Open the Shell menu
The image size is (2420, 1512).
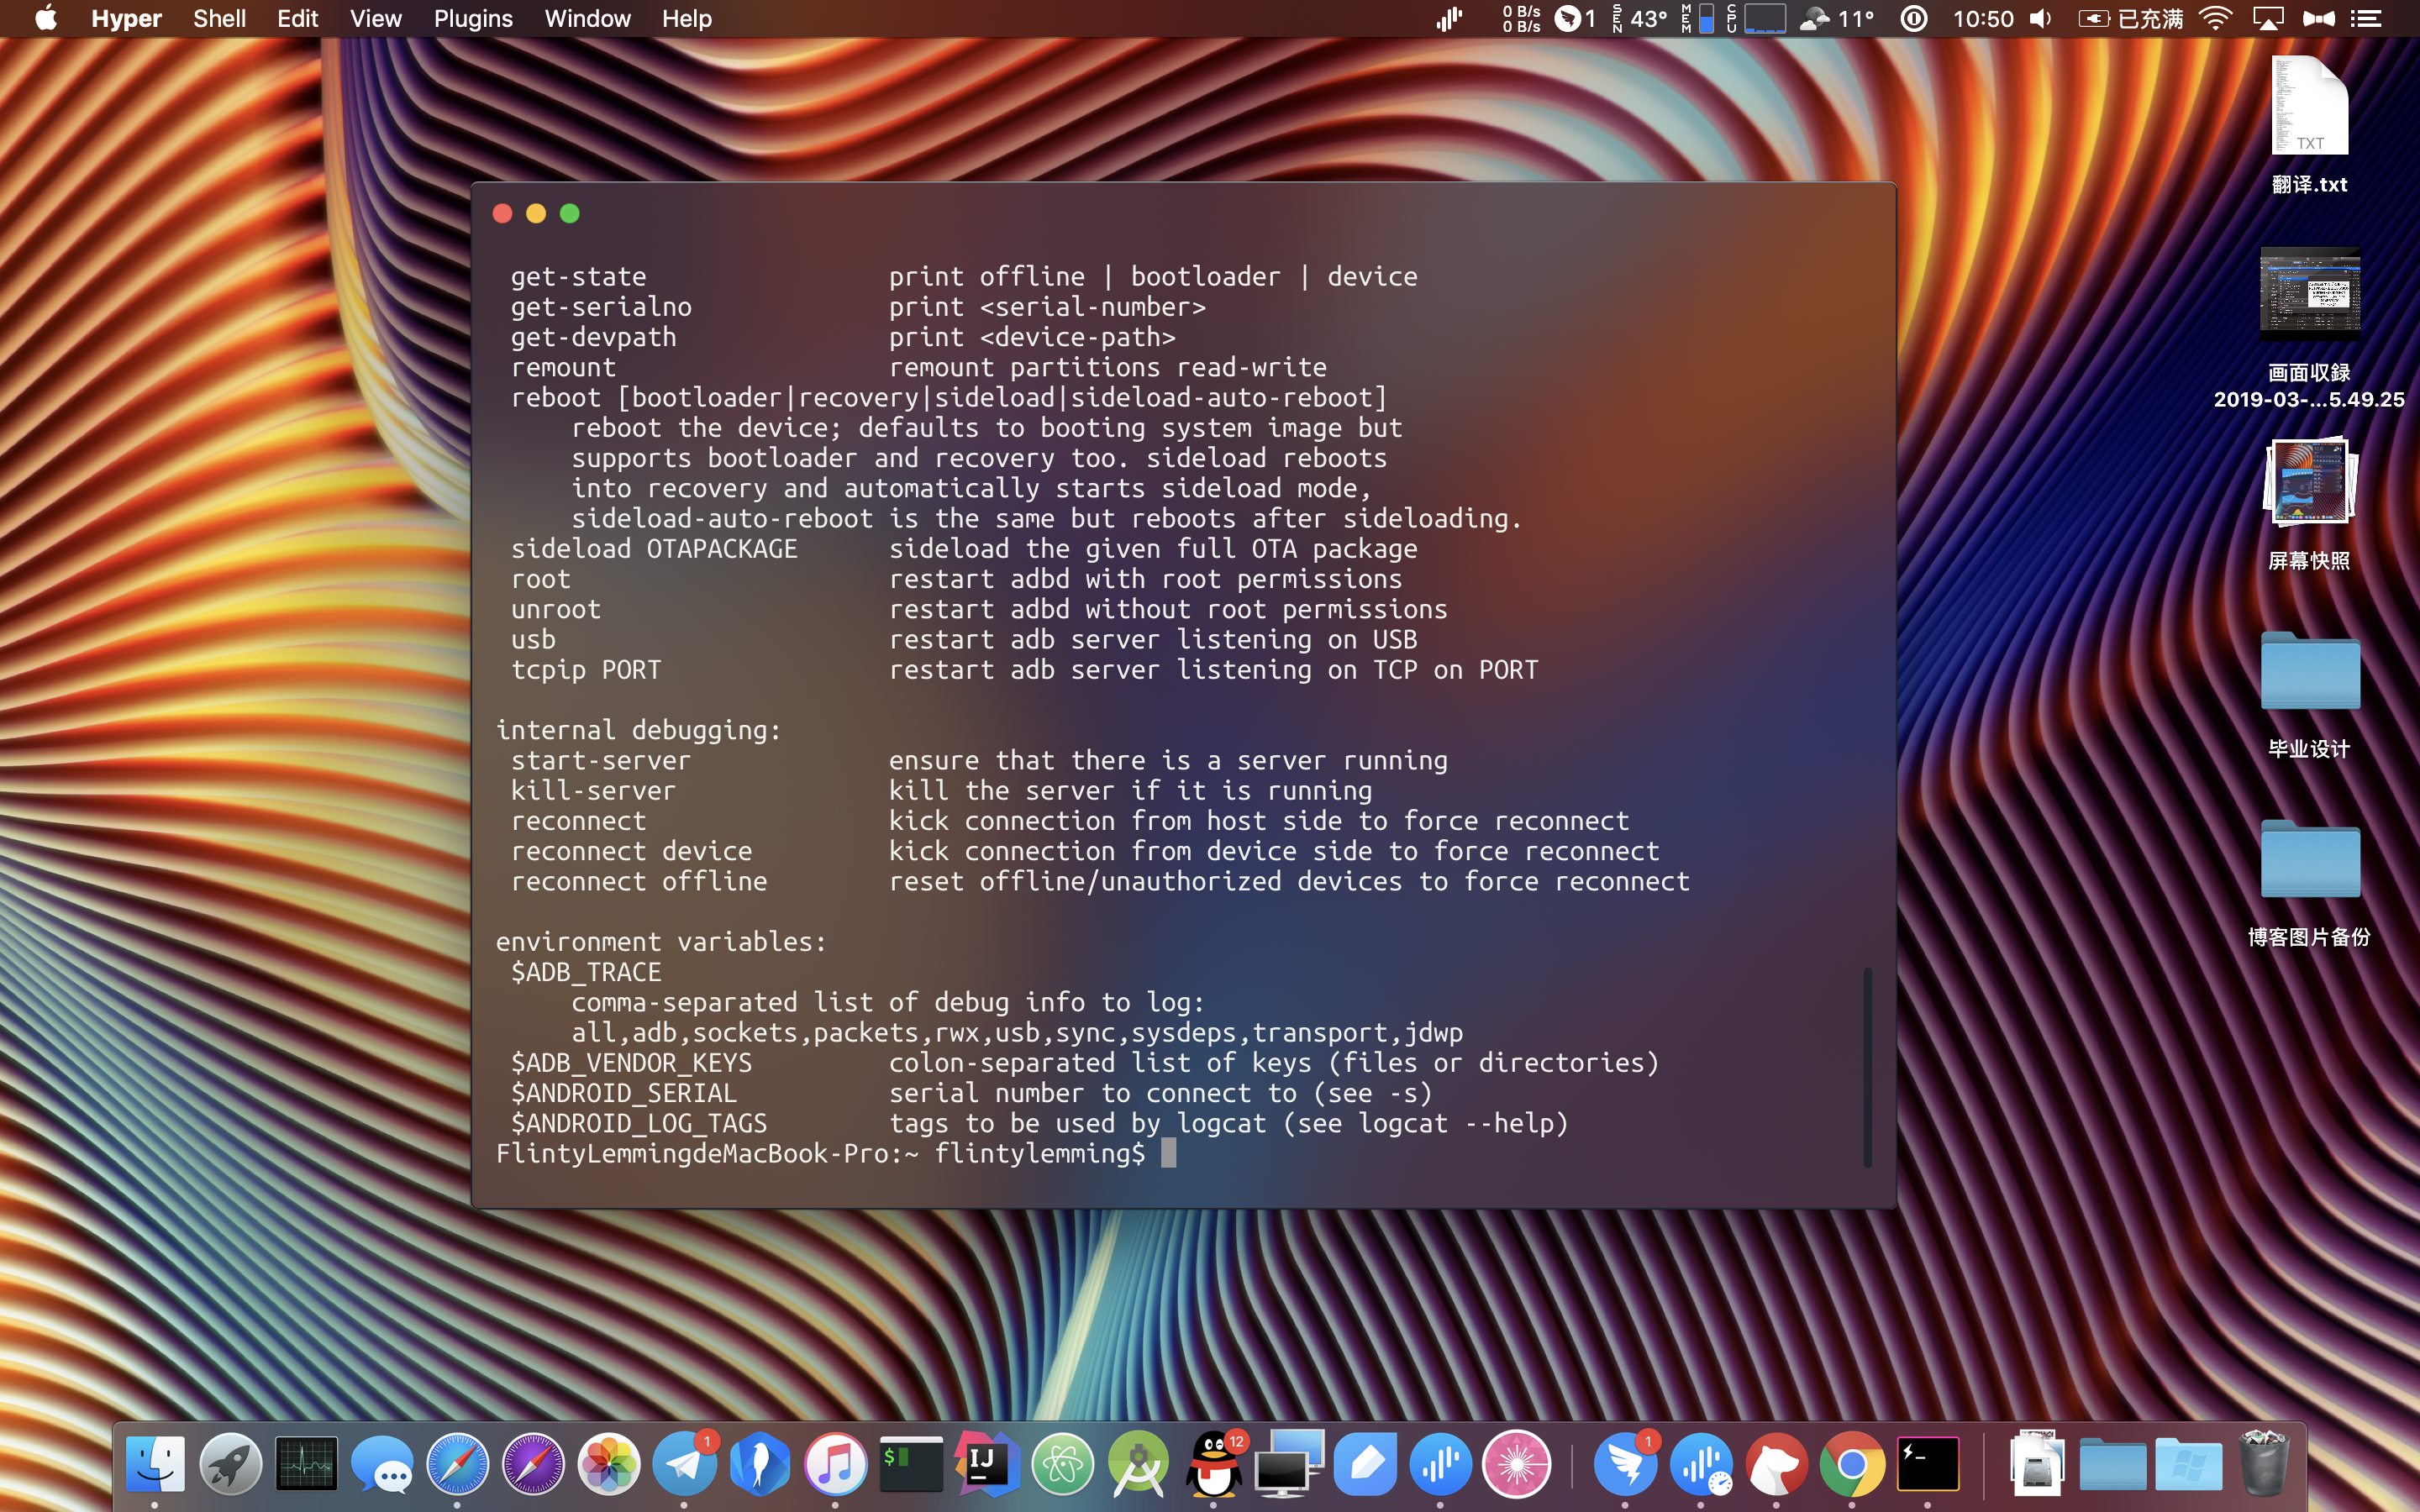(x=219, y=18)
